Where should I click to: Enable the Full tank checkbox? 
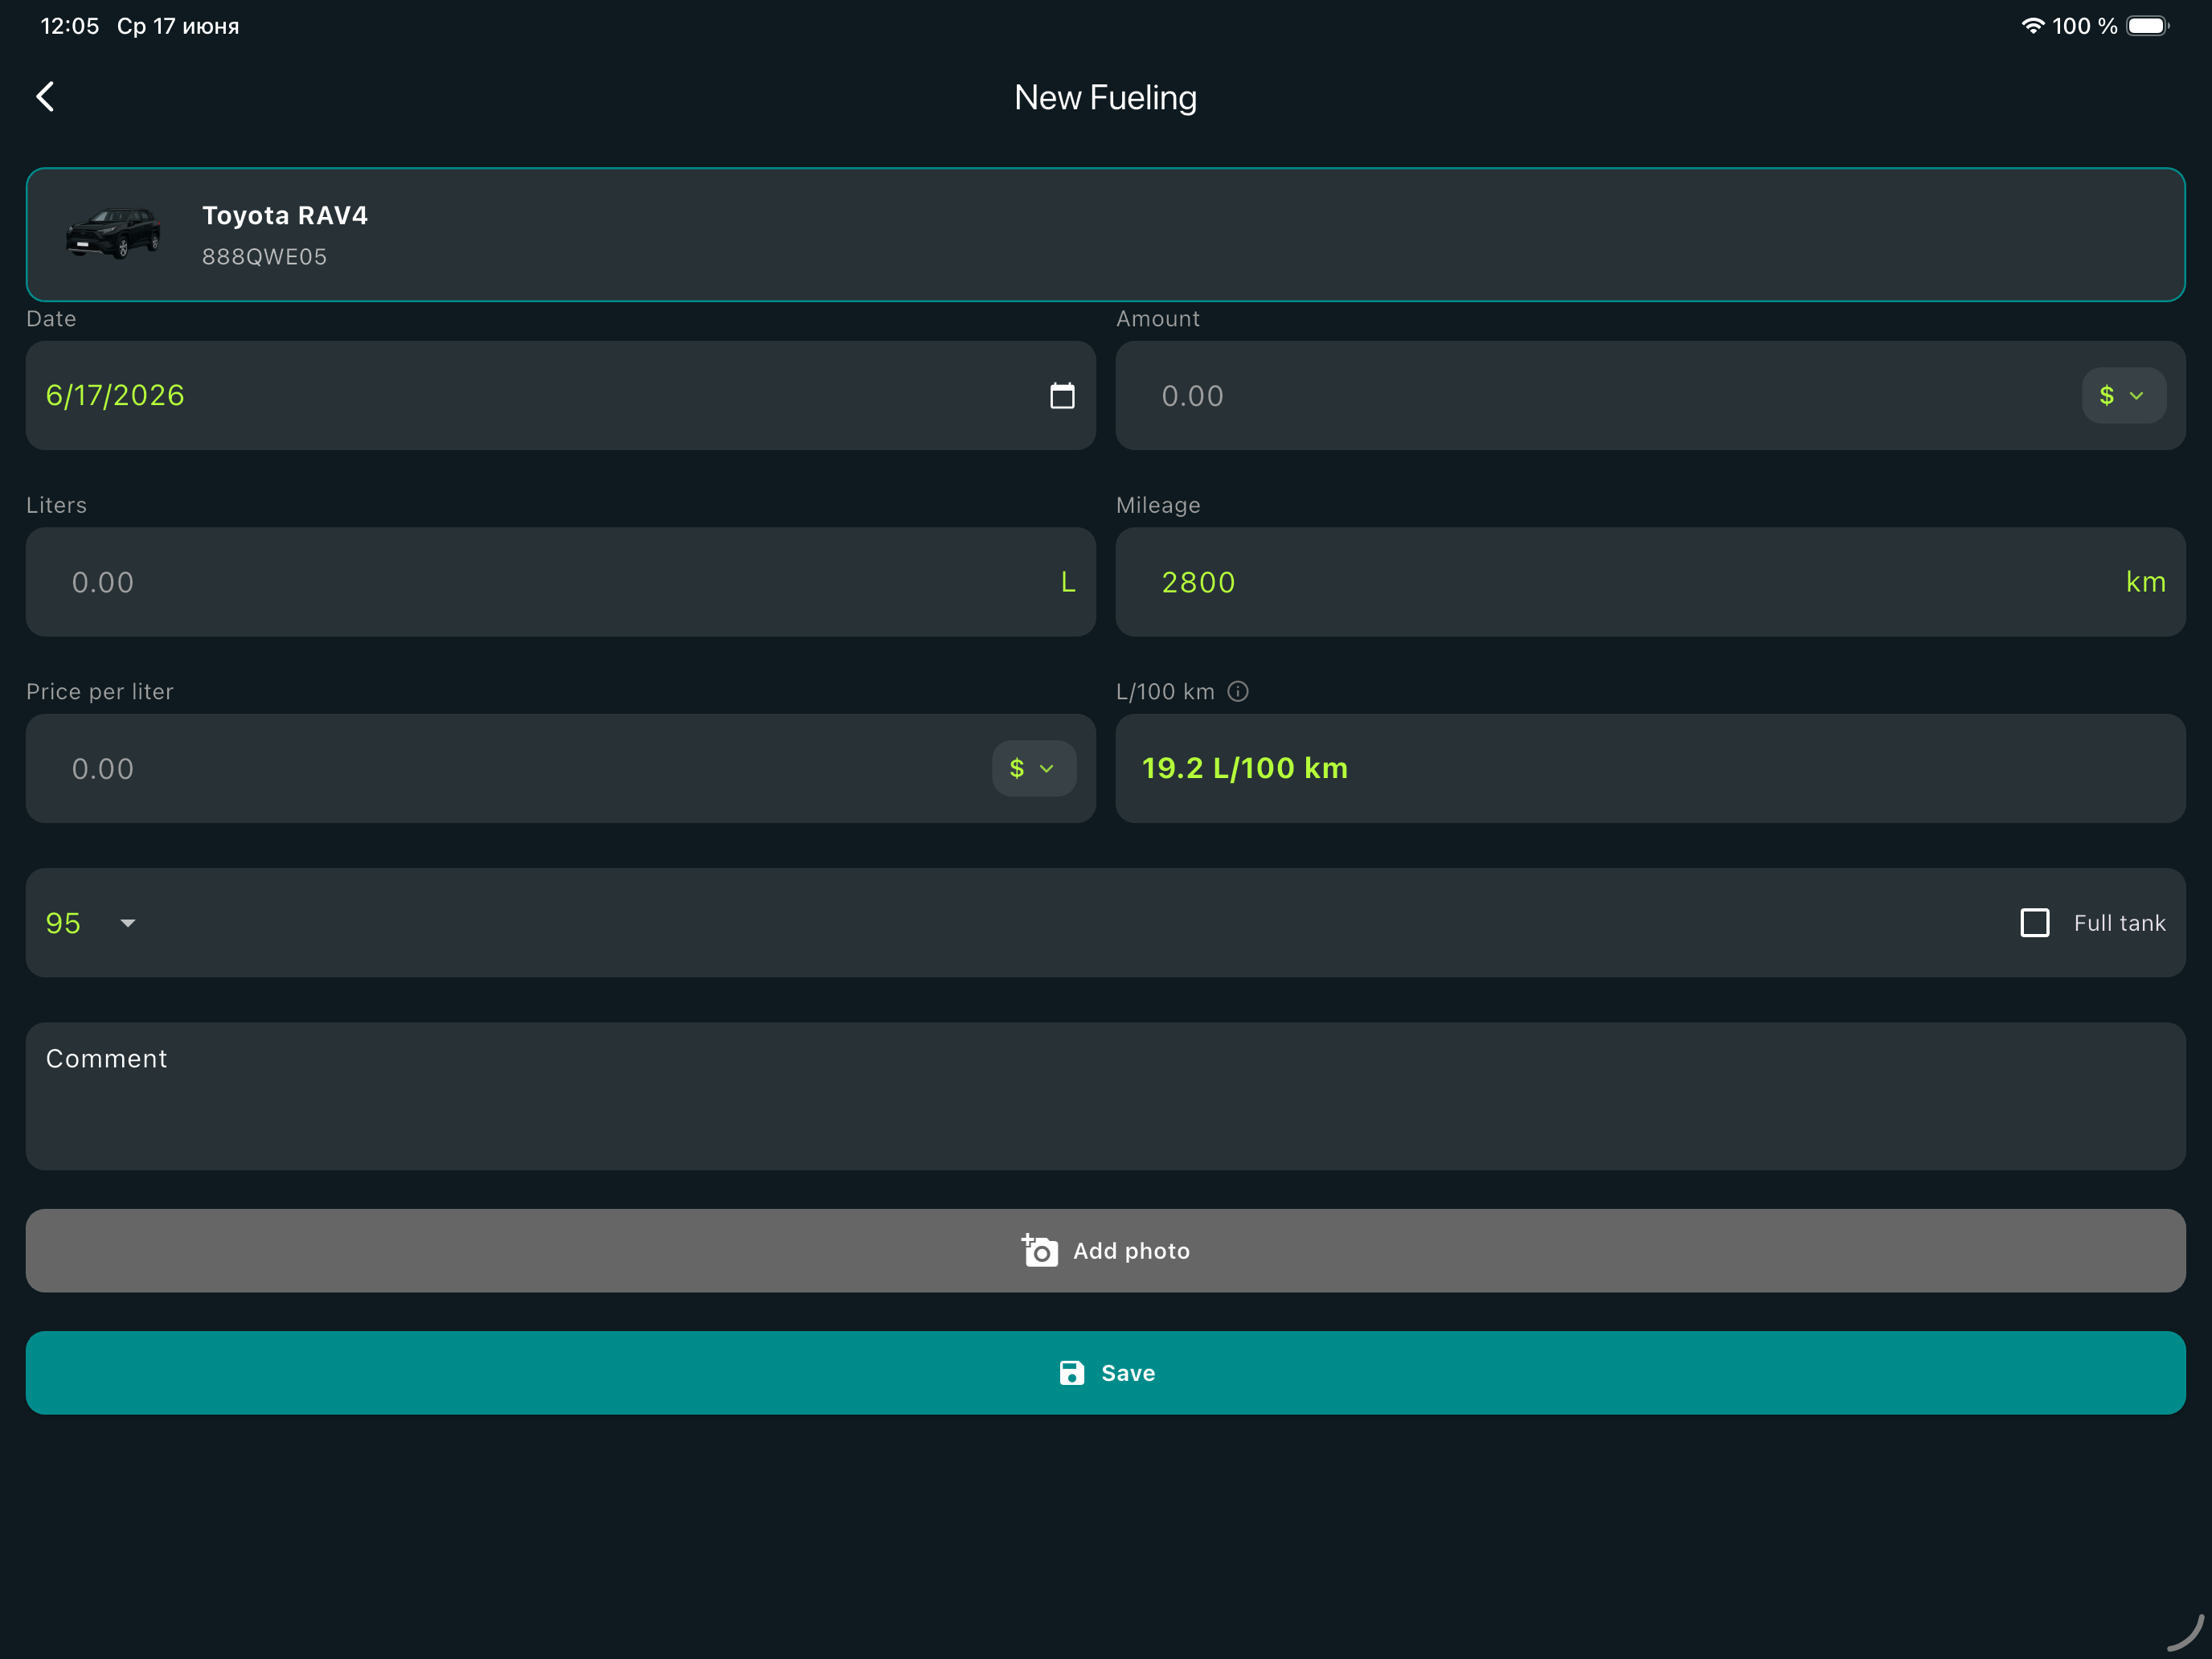2035,922
